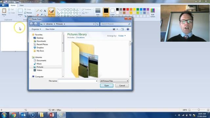210x118 pixels.
Task: Click the New folder button
Action: 50,29
